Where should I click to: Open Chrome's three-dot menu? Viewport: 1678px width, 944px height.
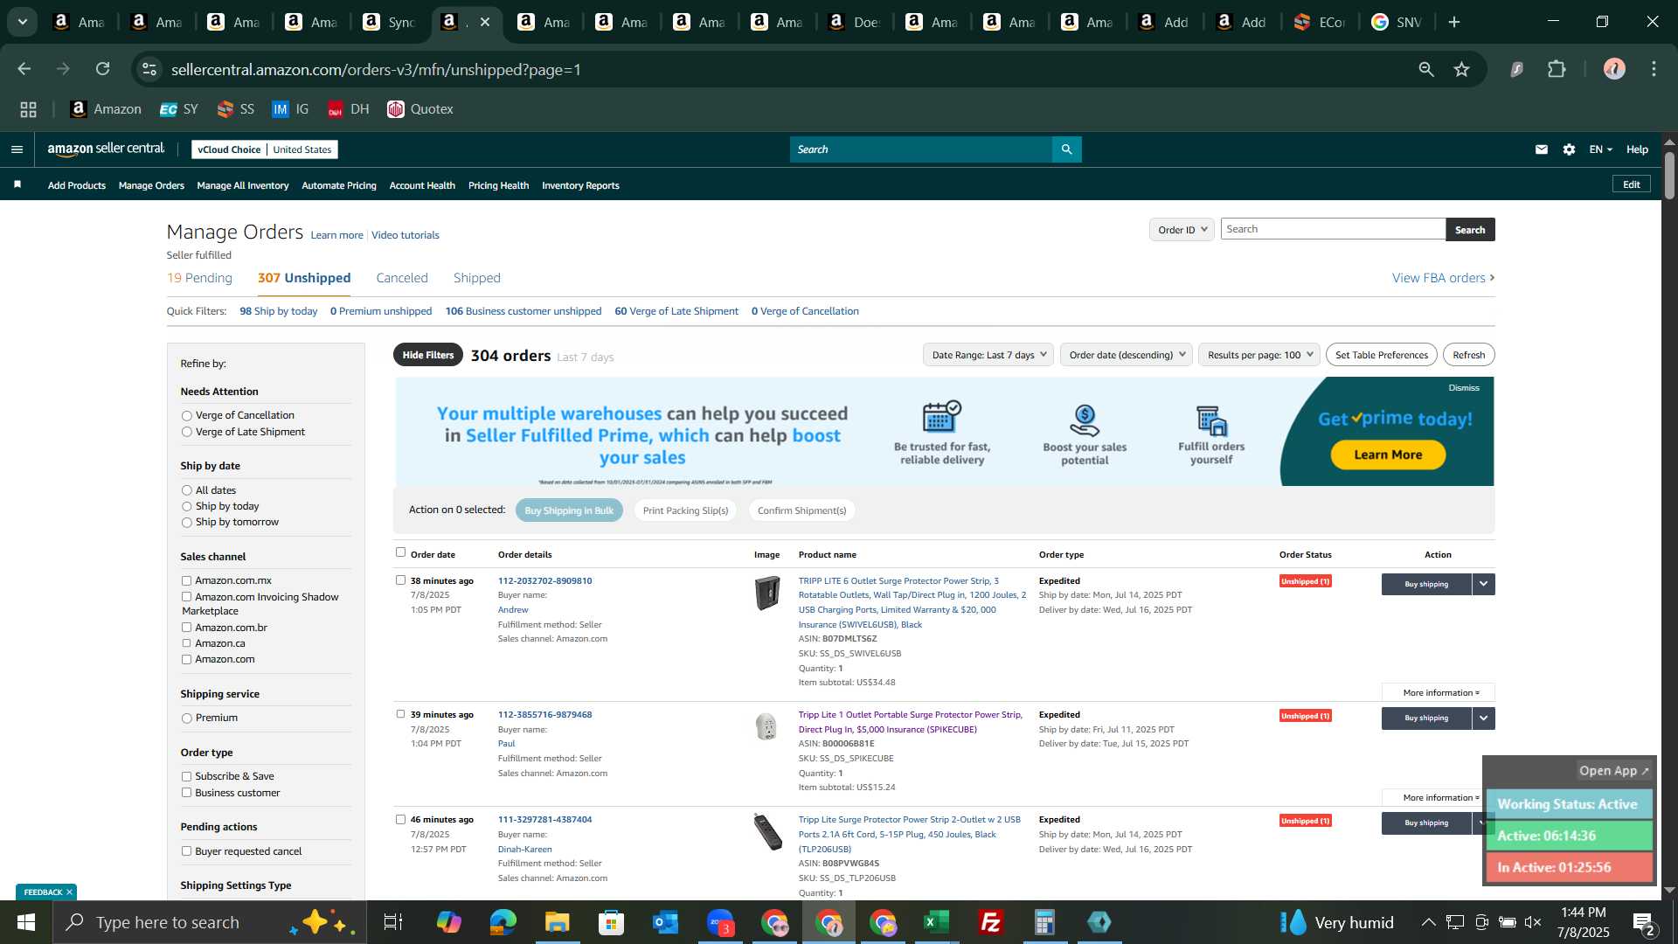(x=1654, y=69)
